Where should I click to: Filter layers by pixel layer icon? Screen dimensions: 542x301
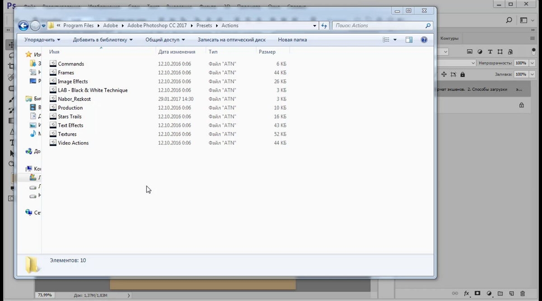[x=470, y=52]
